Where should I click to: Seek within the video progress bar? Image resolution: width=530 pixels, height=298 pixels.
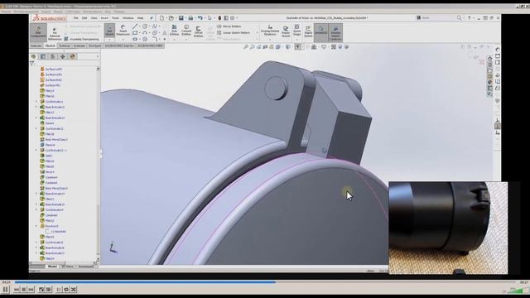(265, 282)
